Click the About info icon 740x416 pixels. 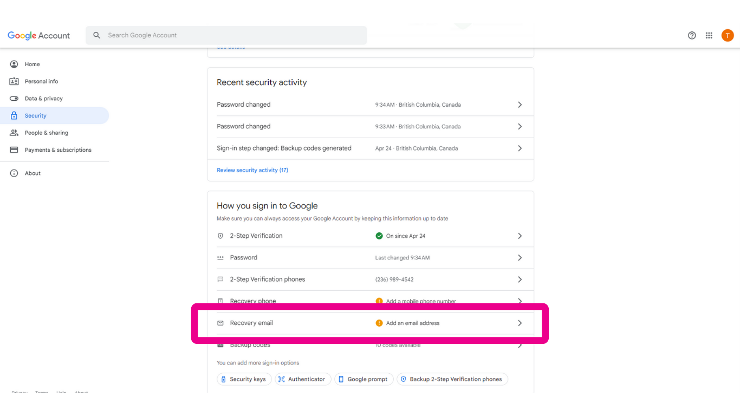(x=14, y=173)
